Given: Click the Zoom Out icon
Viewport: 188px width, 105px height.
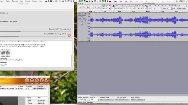Looking at the screenshot, I should 141,8.
